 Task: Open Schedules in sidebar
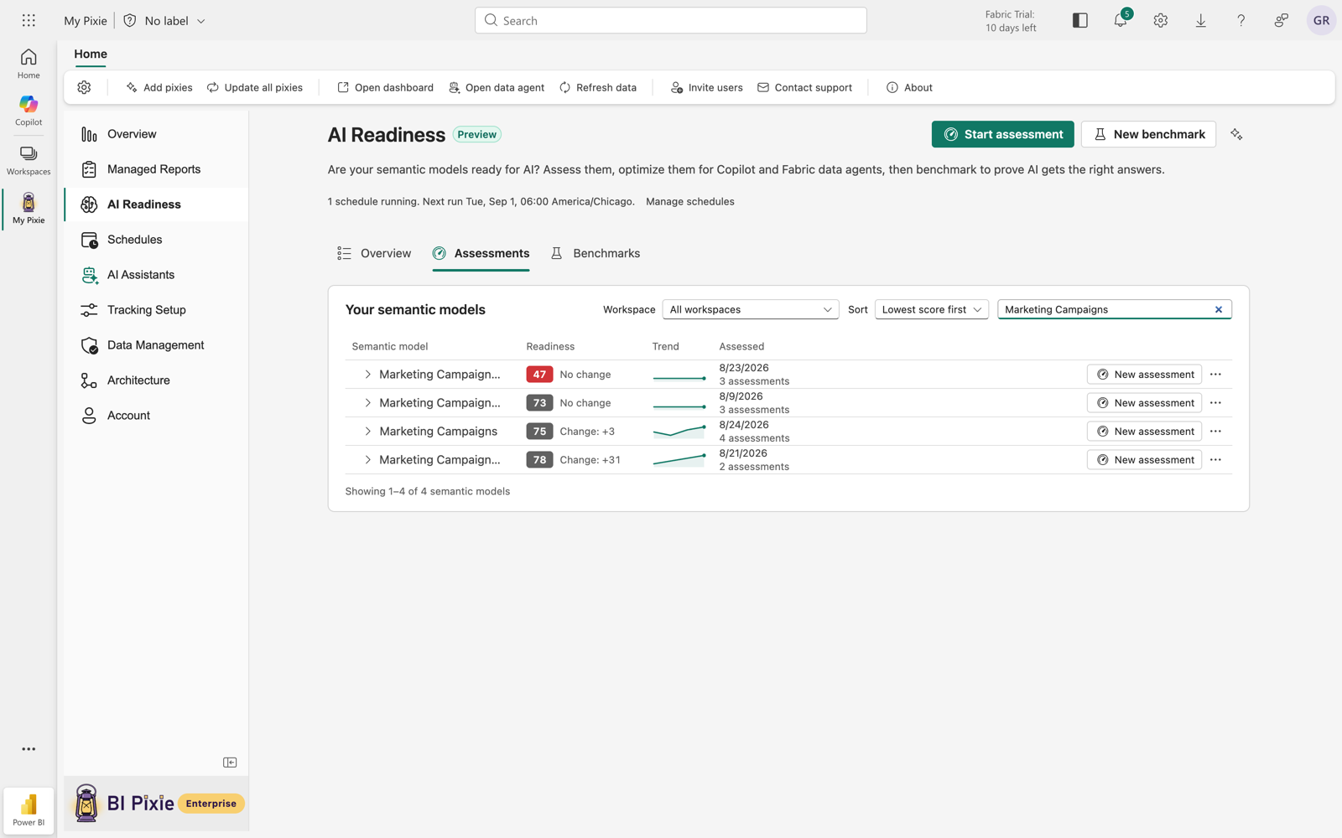156,240
